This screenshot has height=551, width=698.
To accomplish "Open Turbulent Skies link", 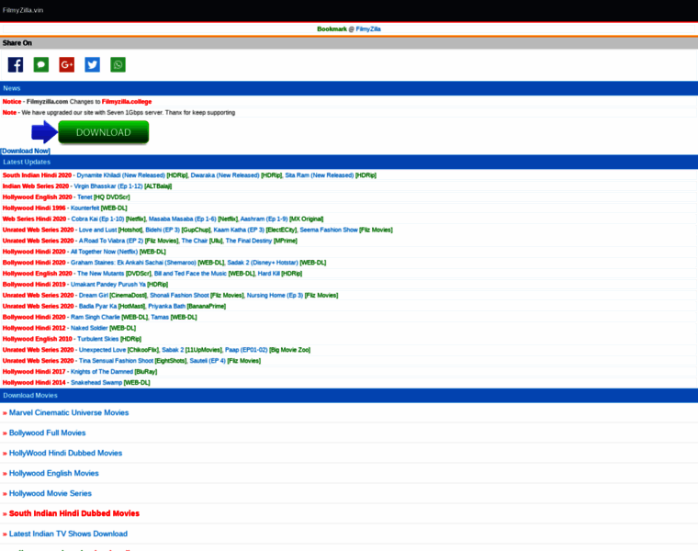I will (98, 339).
